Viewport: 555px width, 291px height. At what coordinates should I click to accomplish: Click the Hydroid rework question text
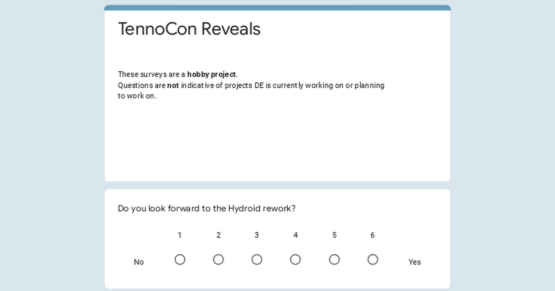pyautogui.click(x=207, y=208)
